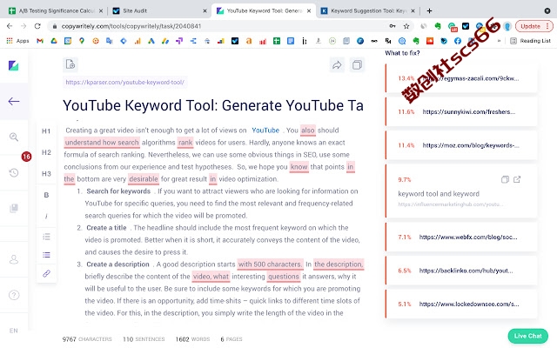Switch to the Site Audit tab
Image resolution: width=557 pixels, height=348 pixels.
pyautogui.click(x=158, y=11)
